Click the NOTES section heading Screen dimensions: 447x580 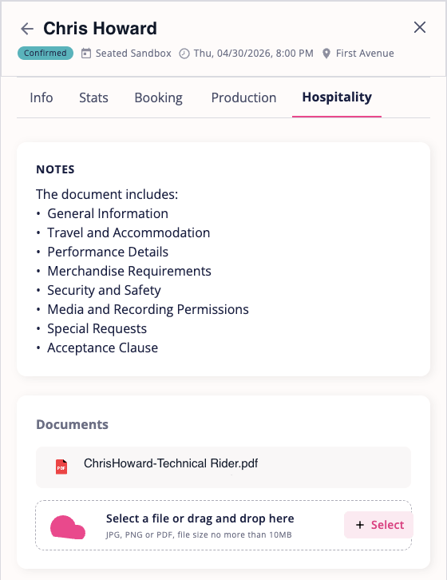click(x=55, y=169)
